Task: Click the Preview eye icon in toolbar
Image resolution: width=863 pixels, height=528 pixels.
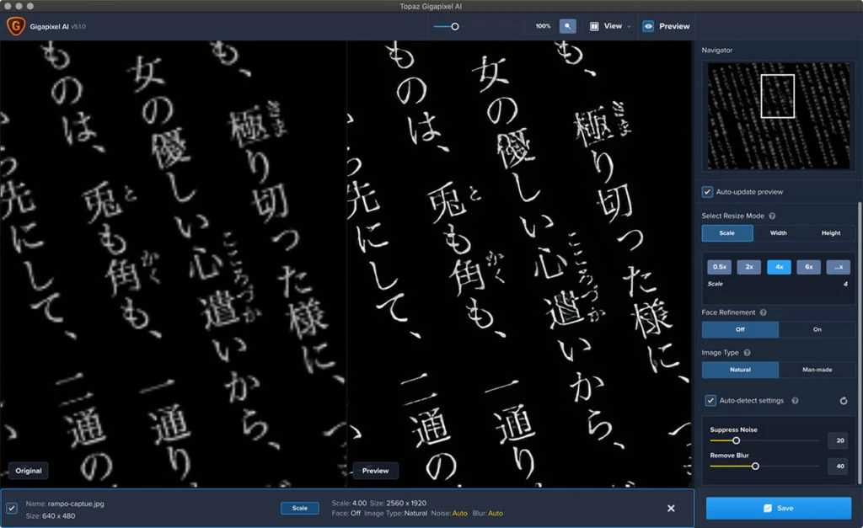Action: click(648, 26)
